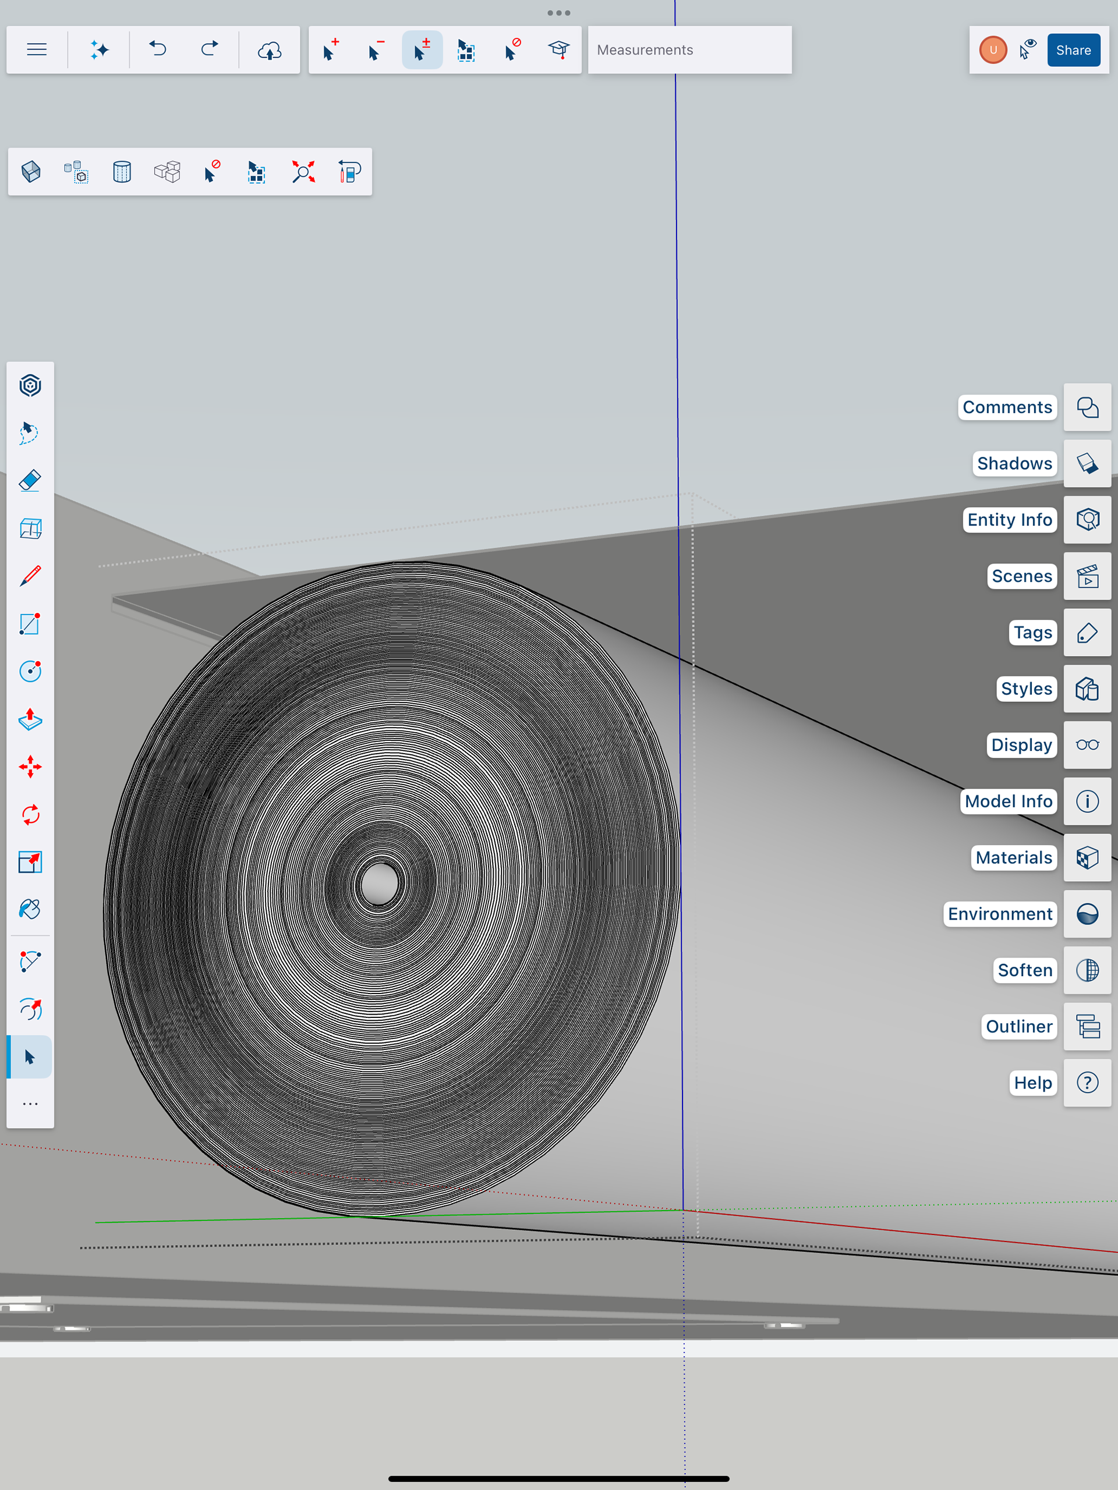Click the Undo button
Image resolution: width=1118 pixels, height=1490 pixels.
158,50
